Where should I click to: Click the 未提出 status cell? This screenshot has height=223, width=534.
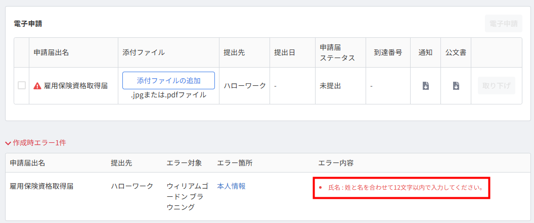point(330,86)
